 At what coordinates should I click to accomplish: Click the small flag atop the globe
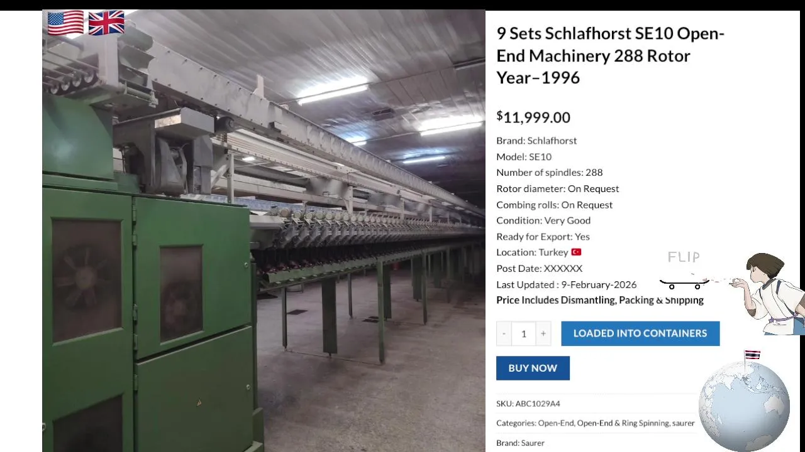point(752,355)
